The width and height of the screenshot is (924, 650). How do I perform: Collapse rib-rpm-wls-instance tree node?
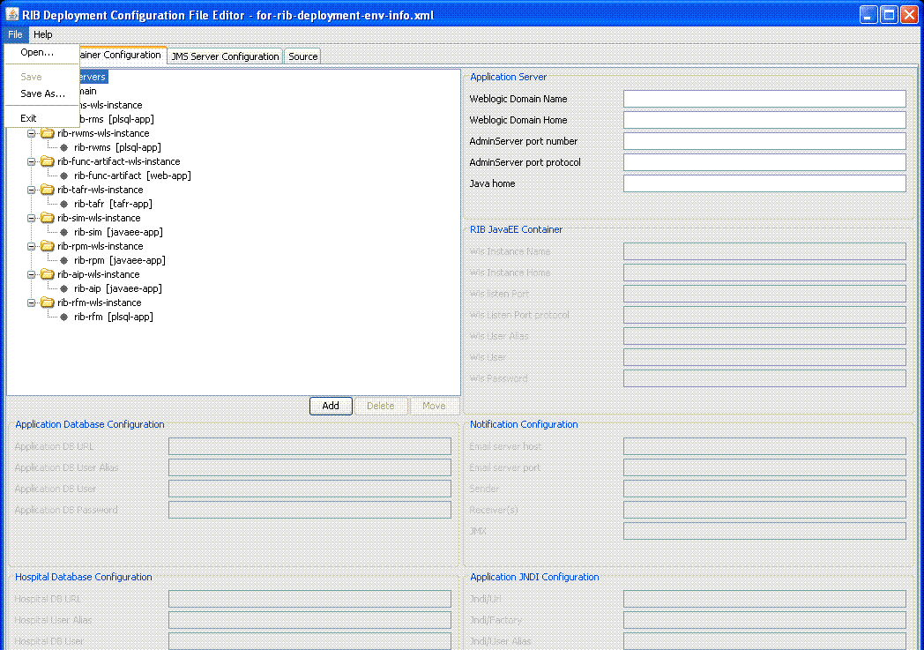[31, 247]
